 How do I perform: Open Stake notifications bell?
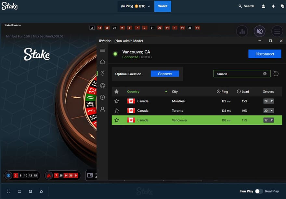click(x=273, y=6)
